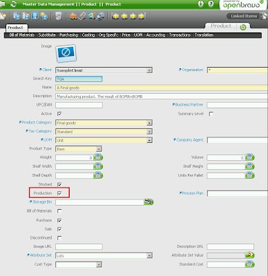Open record search with magnifier icon
The height and width of the screenshot is (276, 268).
coord(91,16)
